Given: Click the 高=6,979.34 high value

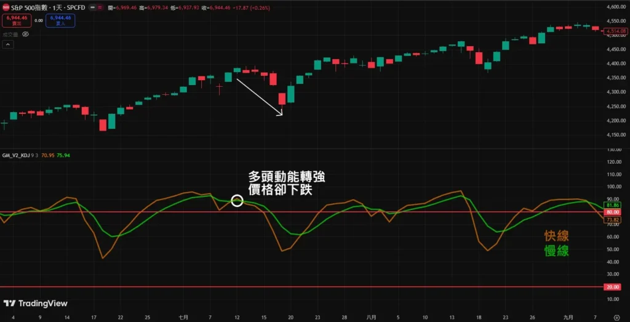Looking at the screenshot, I should [152, 7].
